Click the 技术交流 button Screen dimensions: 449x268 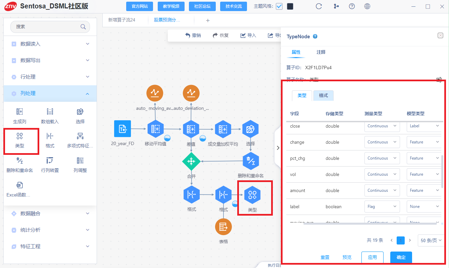point(234,6)
